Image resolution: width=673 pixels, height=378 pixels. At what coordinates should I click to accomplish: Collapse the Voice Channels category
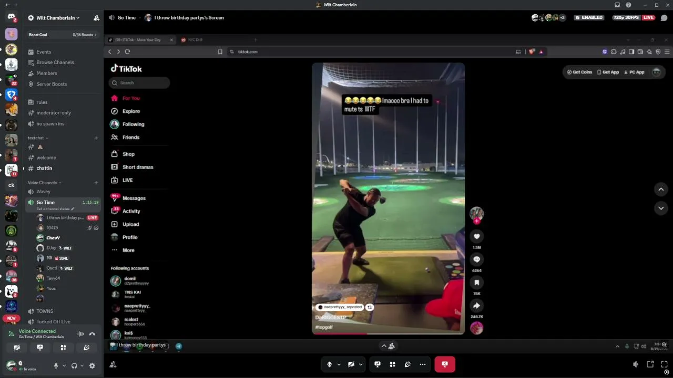point(45,183)
